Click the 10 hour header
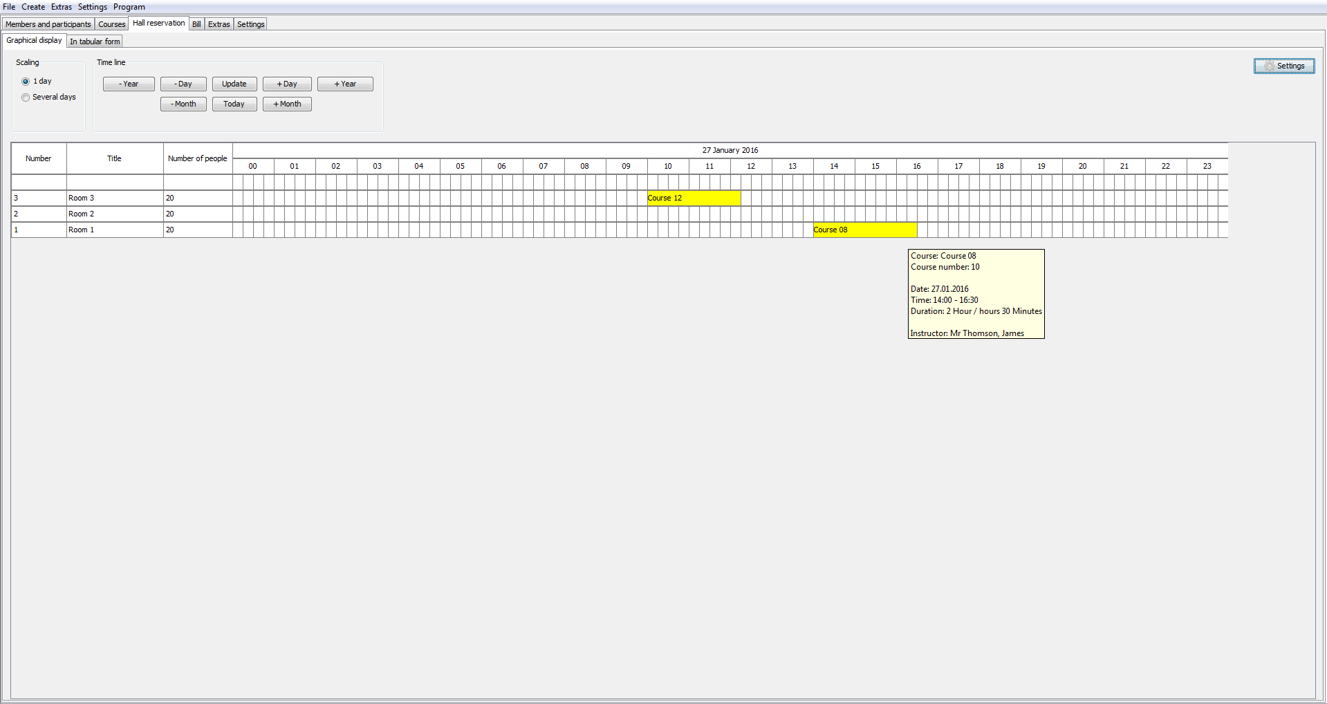The width and height of the screenshot is (1327, 704). (x=668, y=167)
